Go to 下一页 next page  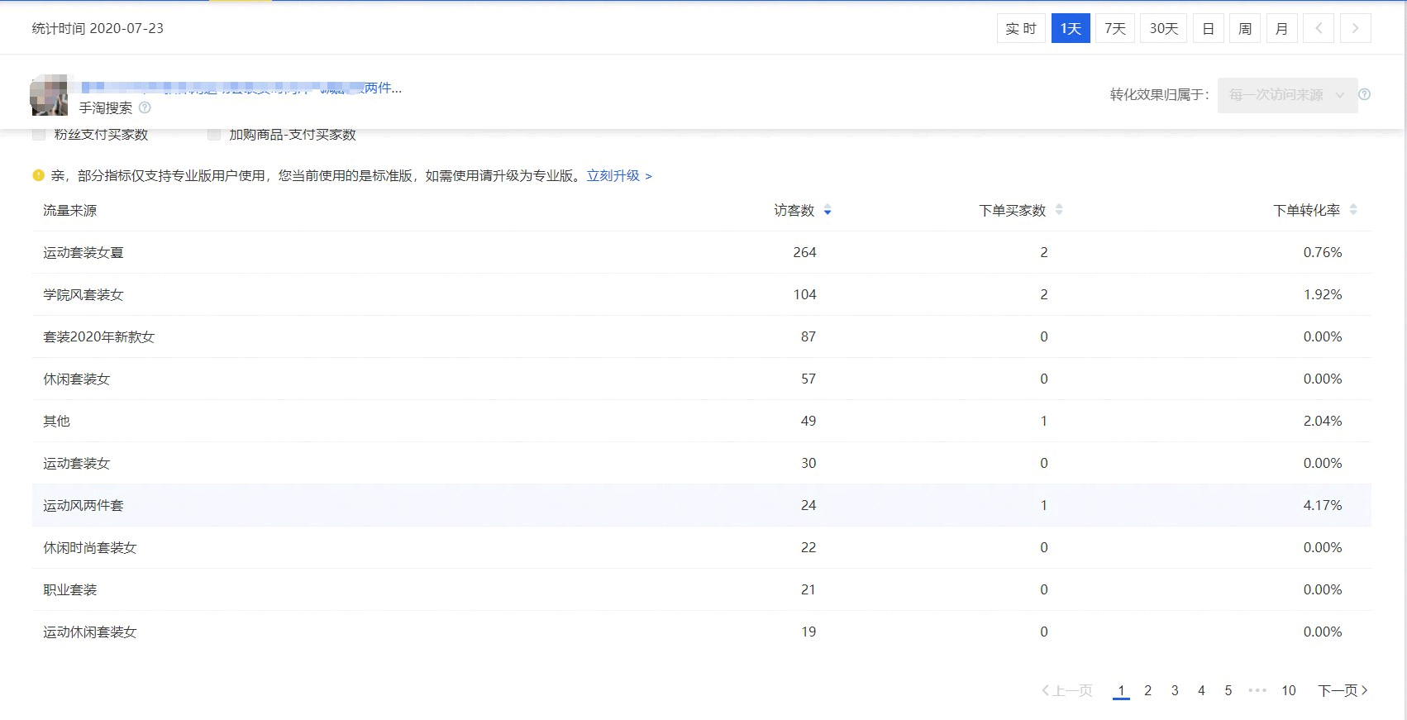1342,690
